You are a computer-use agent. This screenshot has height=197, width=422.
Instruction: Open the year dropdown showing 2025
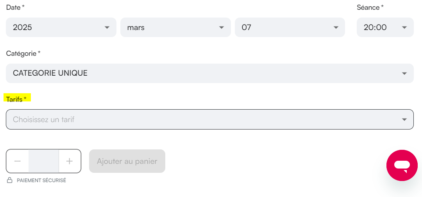61,27
